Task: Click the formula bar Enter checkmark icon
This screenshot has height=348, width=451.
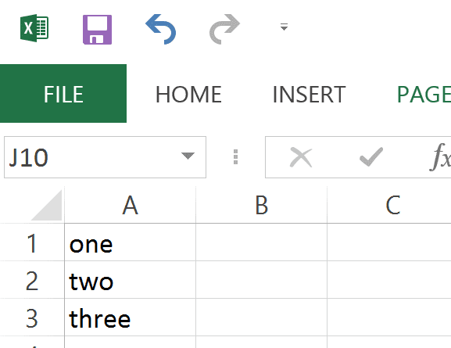Action: [x=371, y=157]
